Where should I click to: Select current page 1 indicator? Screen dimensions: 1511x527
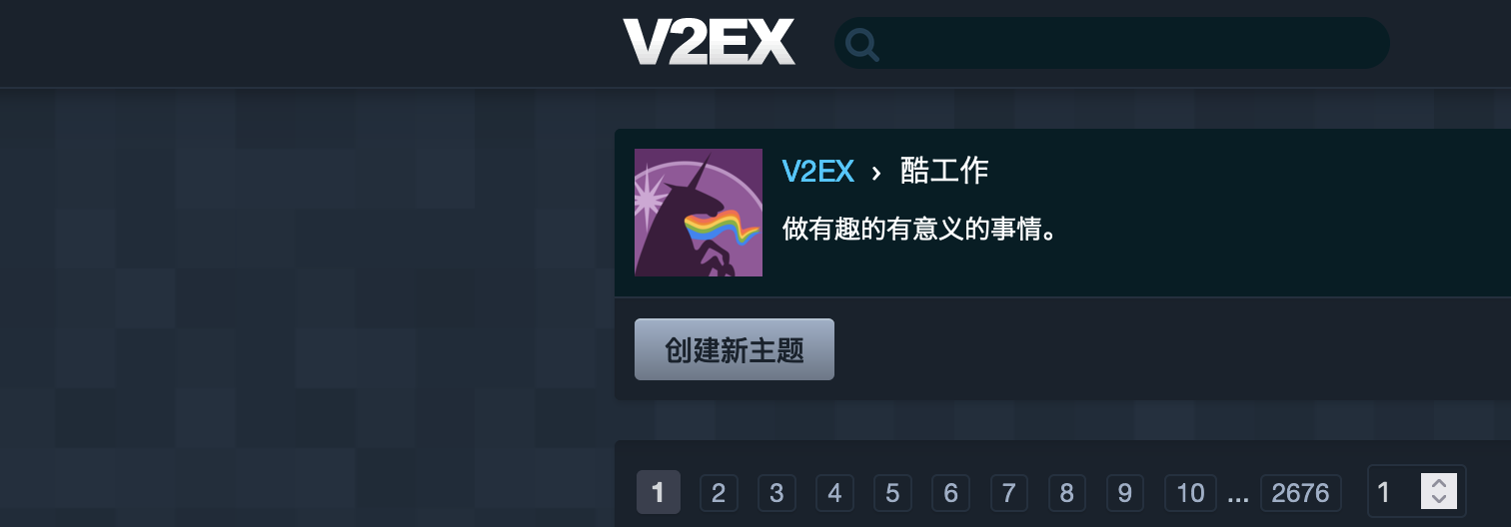[659, 492]
